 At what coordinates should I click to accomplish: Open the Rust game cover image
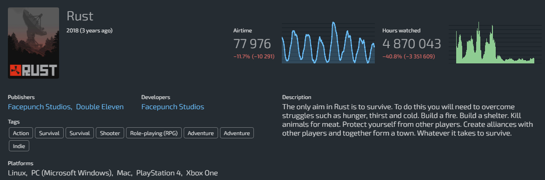coord(33,43)
